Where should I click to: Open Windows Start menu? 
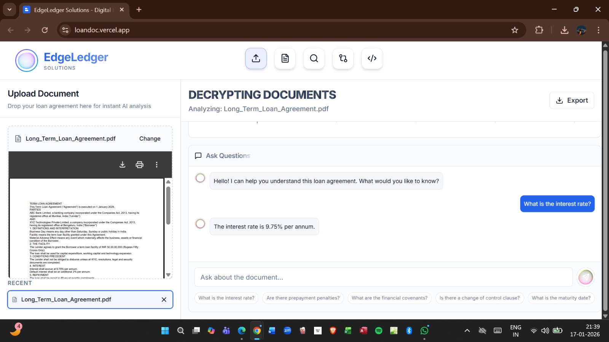click(165, 331)
